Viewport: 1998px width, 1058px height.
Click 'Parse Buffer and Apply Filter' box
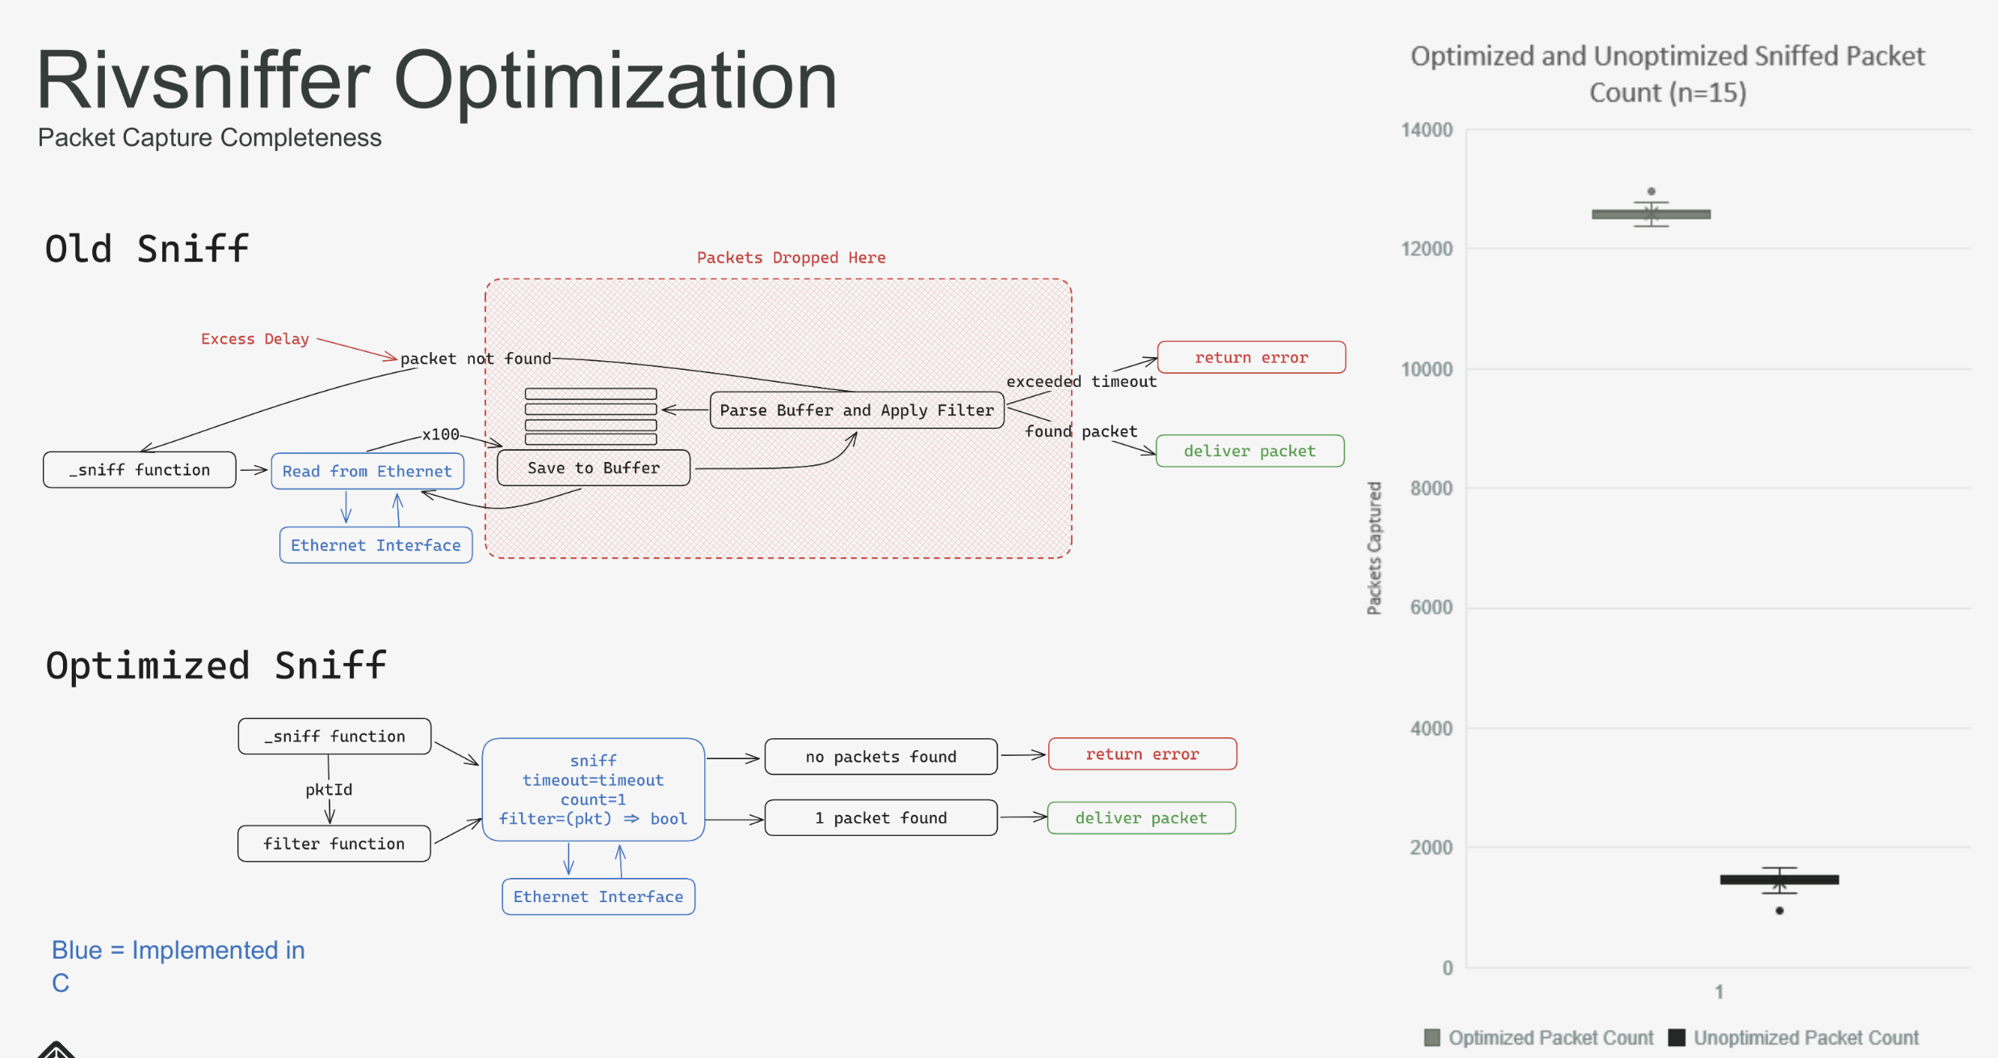(x=857, y=410)
